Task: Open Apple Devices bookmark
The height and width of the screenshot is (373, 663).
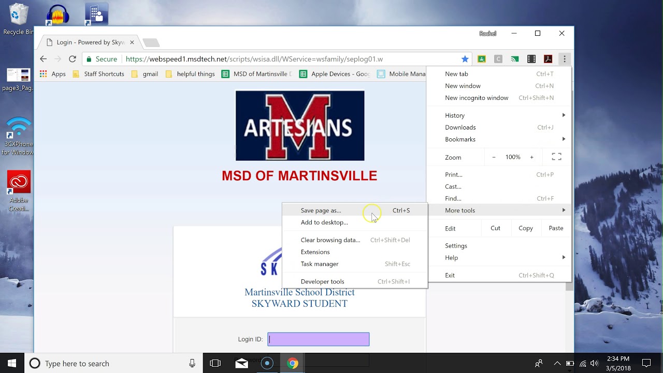Action: [x=335, y=74]
